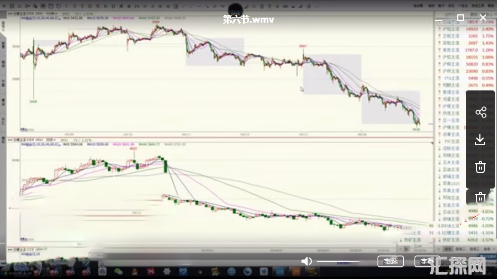This screenshot has width=497, height=279.
Task: Select the quote row showing 1787.0 1.28%
Action: coord(466,50)
